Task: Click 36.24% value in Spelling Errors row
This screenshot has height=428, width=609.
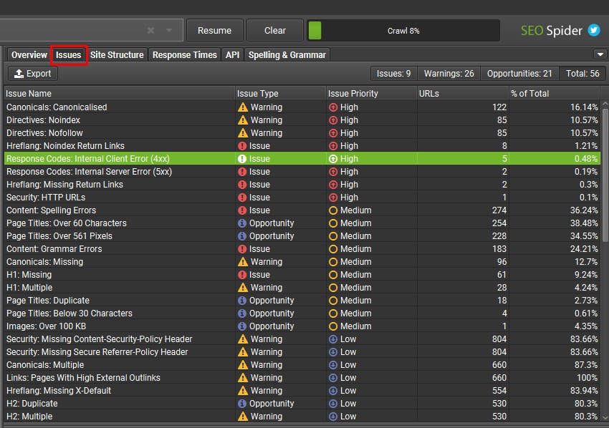Action: (584, 210)
